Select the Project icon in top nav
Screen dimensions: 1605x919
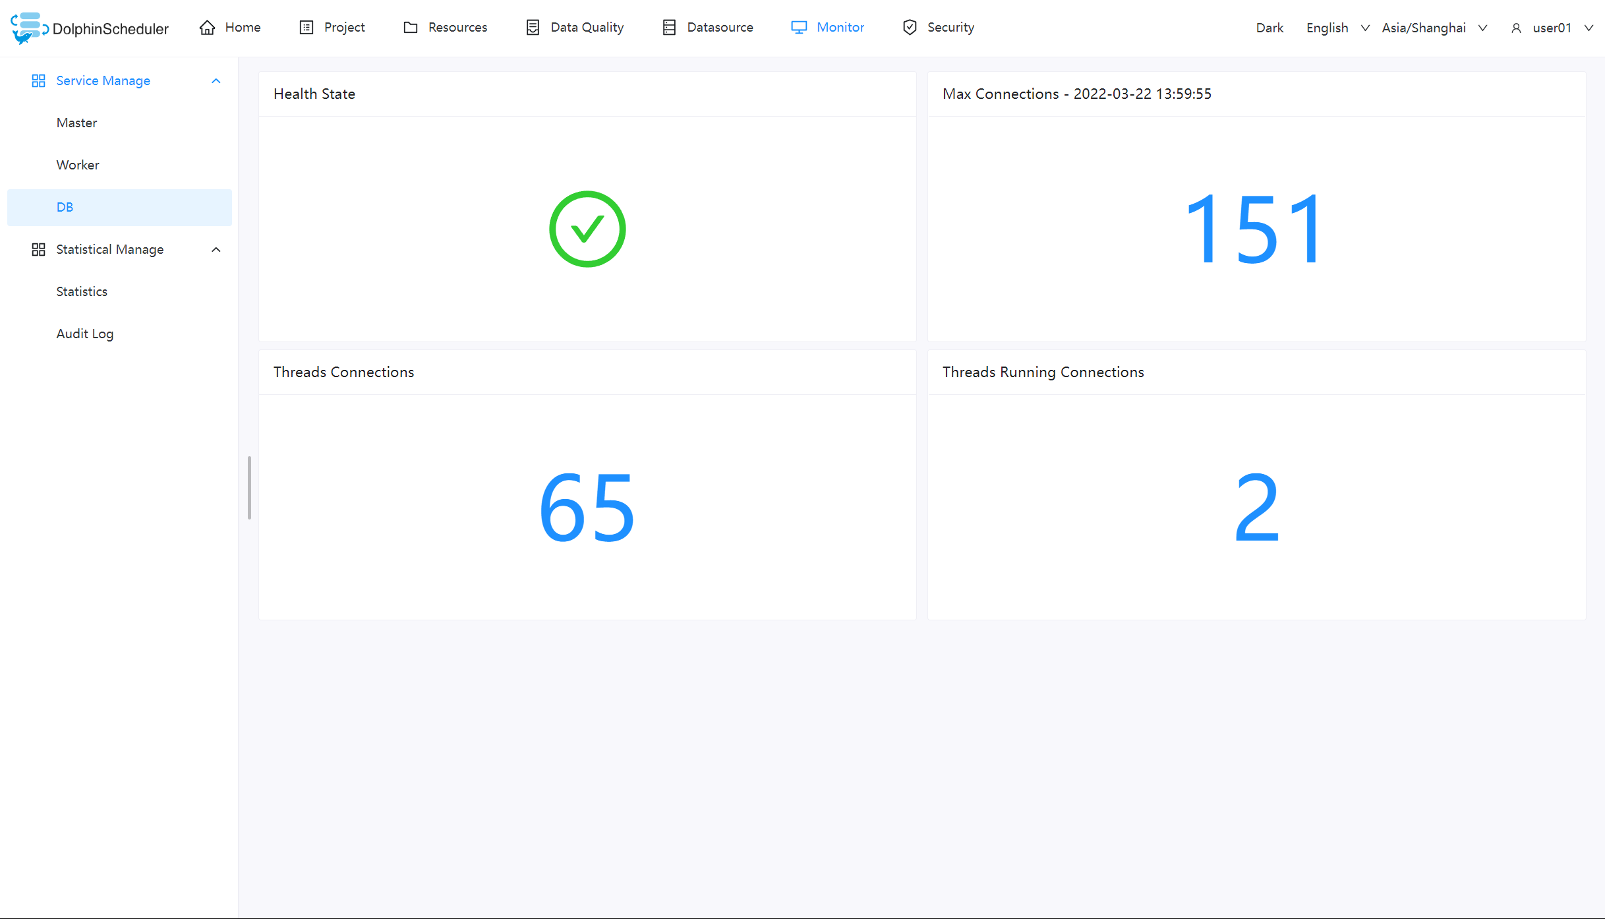[306, 27]
